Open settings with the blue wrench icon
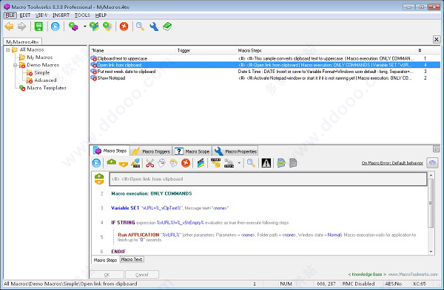The image size is (444, 290). pyautogui.click(x=154, y=27)
